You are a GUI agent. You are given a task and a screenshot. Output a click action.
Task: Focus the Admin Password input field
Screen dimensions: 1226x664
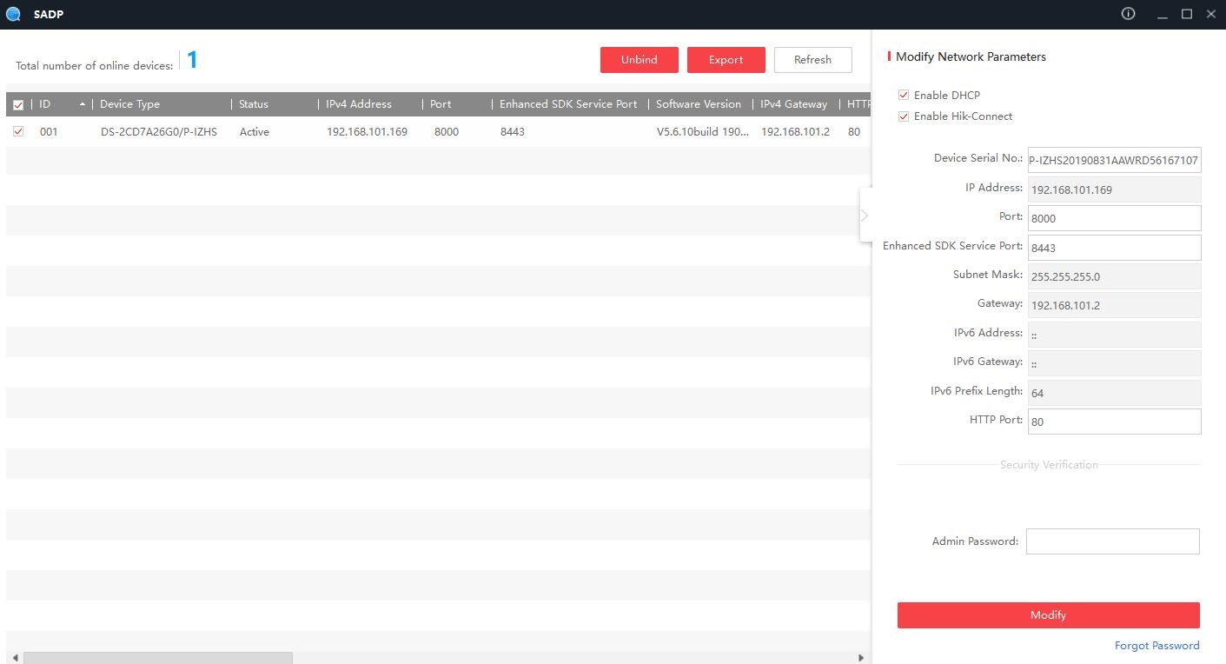click(1112, 541)
